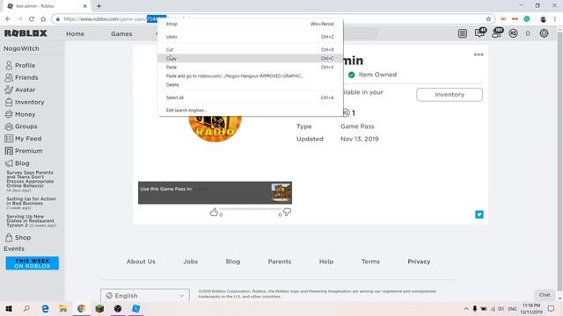Click the This Week on Roblox banner
This screenshot has width=563, height=316.
33,263
